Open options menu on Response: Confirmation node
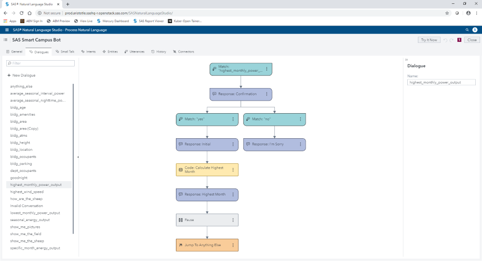The width and height of the screenshot is (482, 261). (x=267, y=94)
